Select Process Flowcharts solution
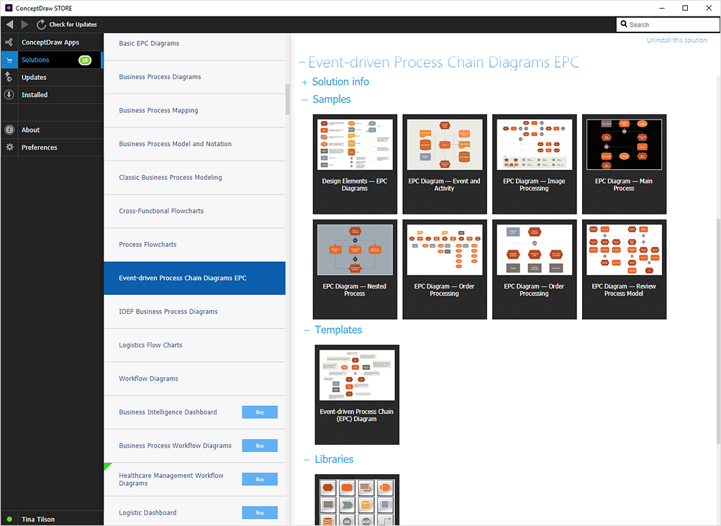The width and height of the screenshot is (721, 526). pyautogui.click(x=194, y=245)
